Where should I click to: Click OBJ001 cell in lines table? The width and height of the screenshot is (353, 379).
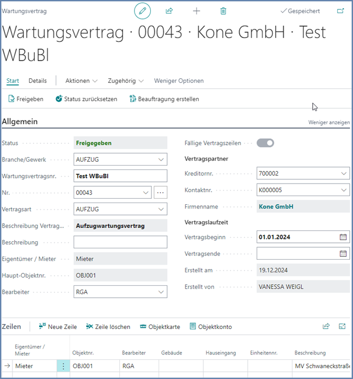95,366
